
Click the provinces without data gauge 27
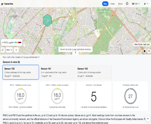pyautogui.click(x=131, y=96)
